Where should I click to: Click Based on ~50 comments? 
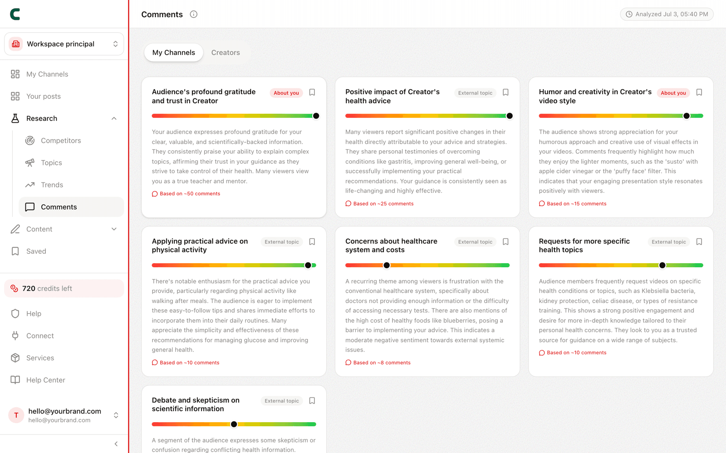(x=186, y=194)
